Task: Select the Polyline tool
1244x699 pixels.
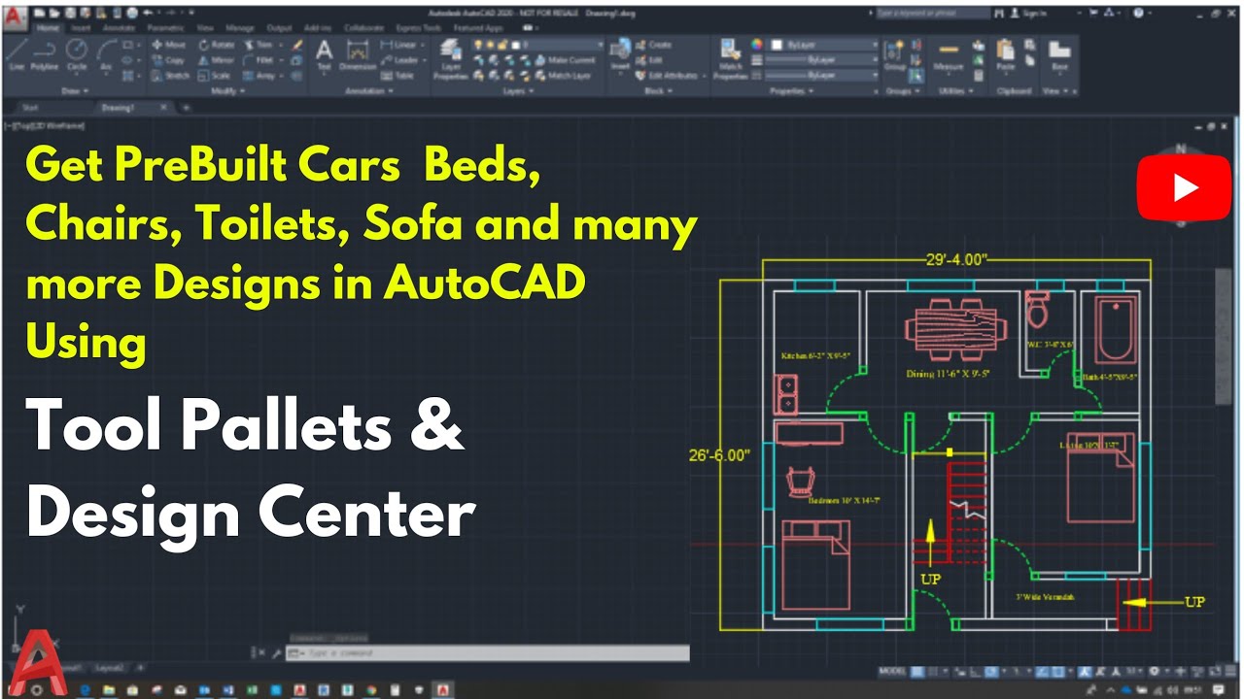Action: (x=45, y=55)
